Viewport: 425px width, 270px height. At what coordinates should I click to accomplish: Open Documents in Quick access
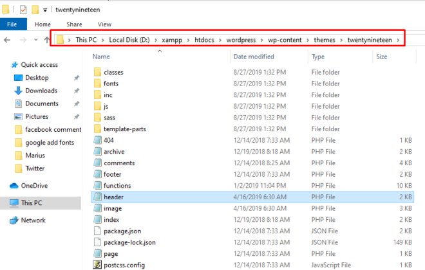click(42, 104)
